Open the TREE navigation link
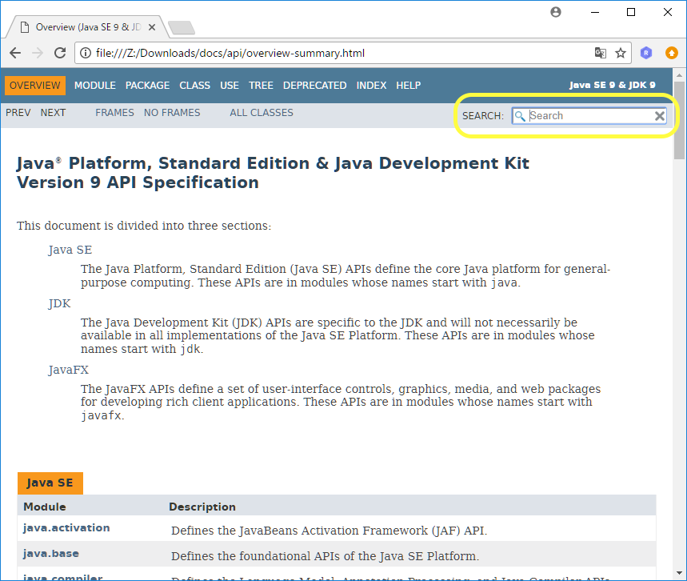Image resolution: width=687 pixels, height=581 pixels. [x=262, y=86]
